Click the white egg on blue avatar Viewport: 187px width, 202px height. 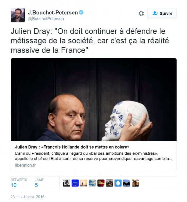(x=118, y=183)
